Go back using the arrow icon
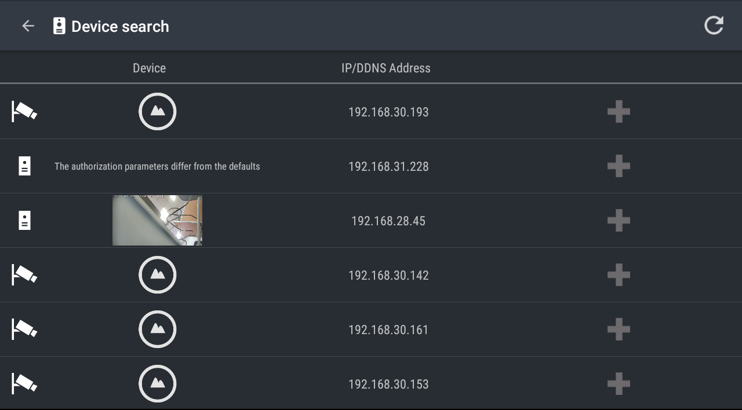 pos(28,26)
